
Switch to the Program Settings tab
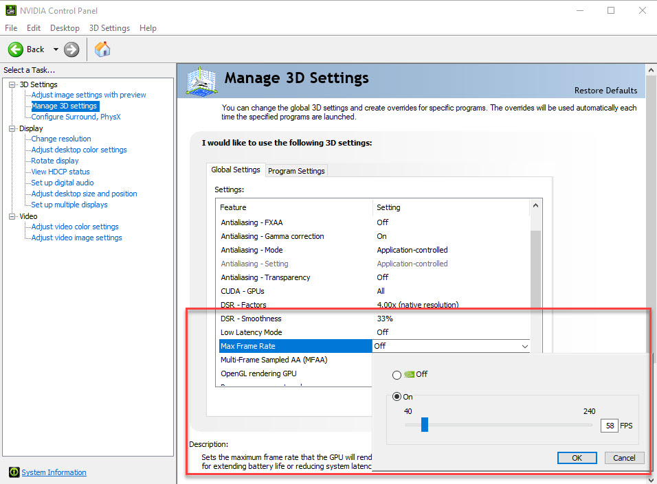296,171
